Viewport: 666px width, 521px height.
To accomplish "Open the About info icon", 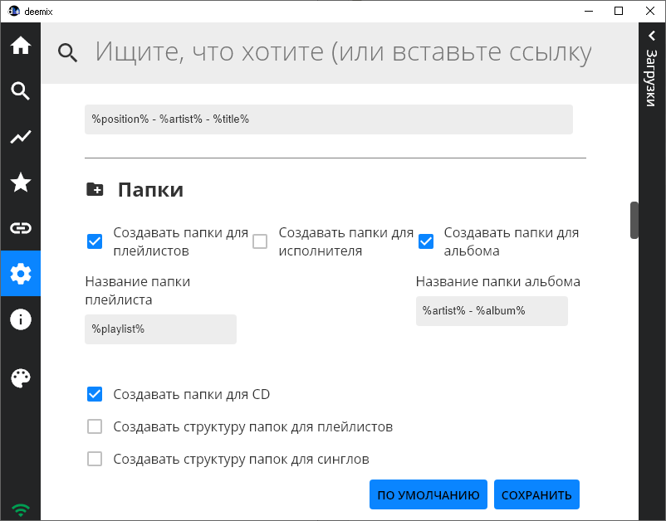I will tap(20, 319).
